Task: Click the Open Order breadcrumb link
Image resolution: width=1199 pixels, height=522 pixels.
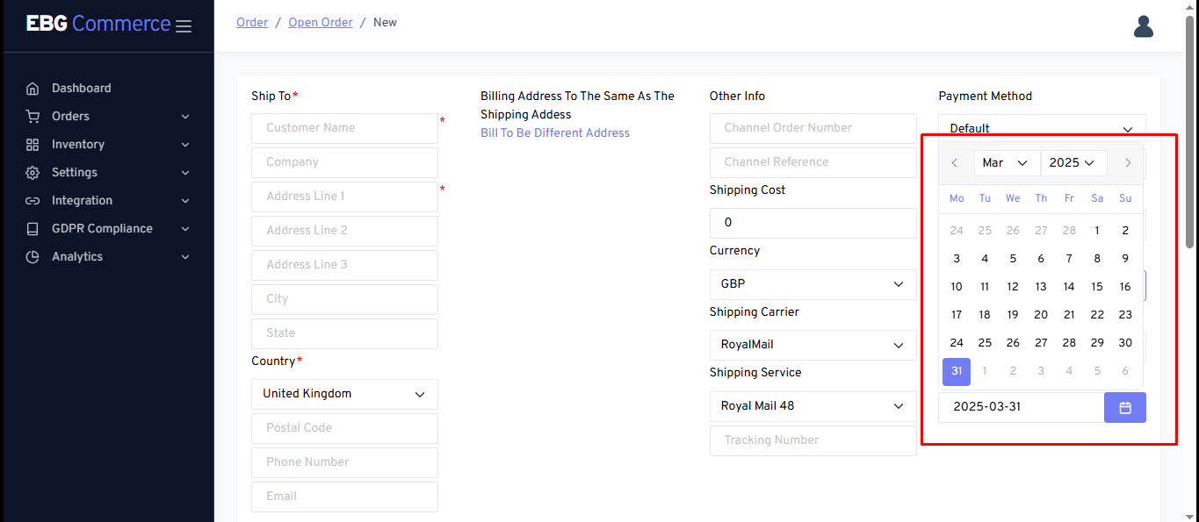Action: (x=321, y=22)
